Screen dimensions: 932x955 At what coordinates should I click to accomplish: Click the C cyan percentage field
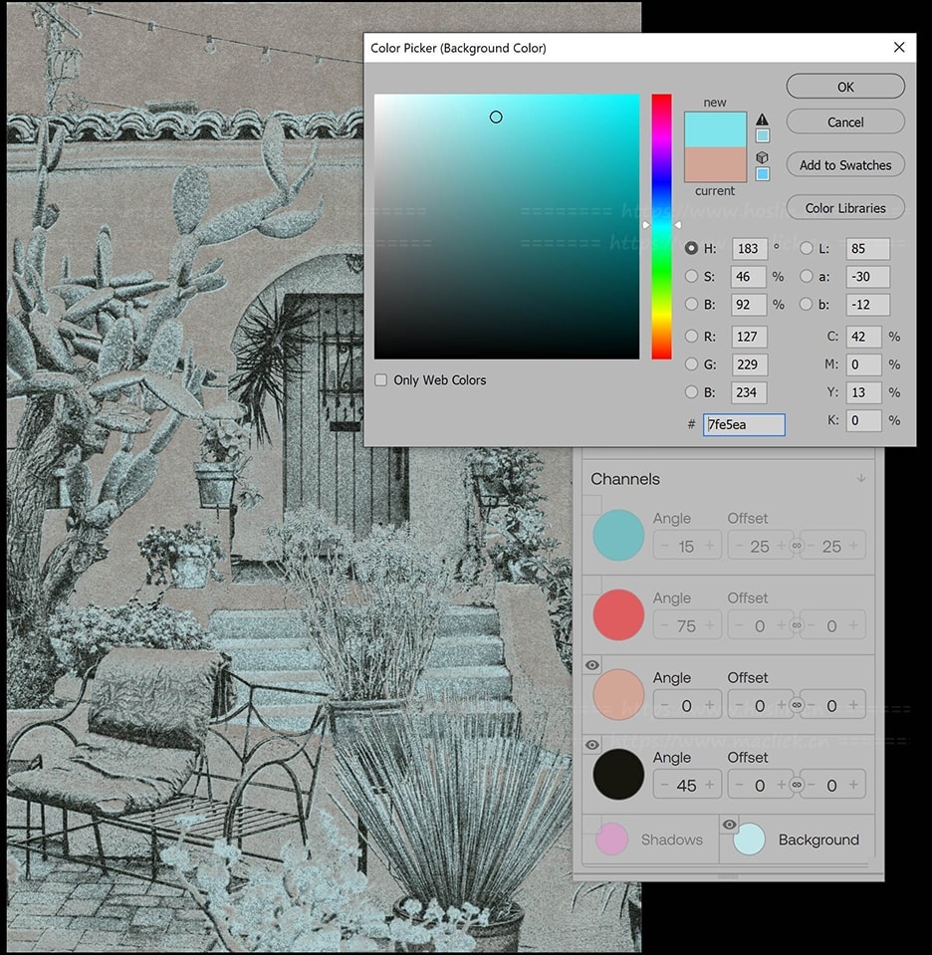863,337
